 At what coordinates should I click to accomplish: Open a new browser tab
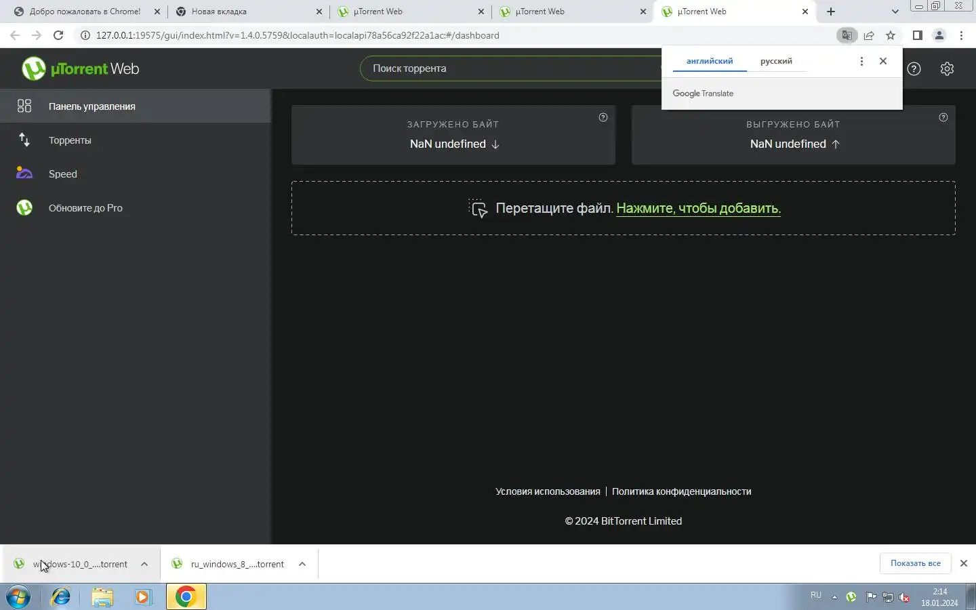831,12
